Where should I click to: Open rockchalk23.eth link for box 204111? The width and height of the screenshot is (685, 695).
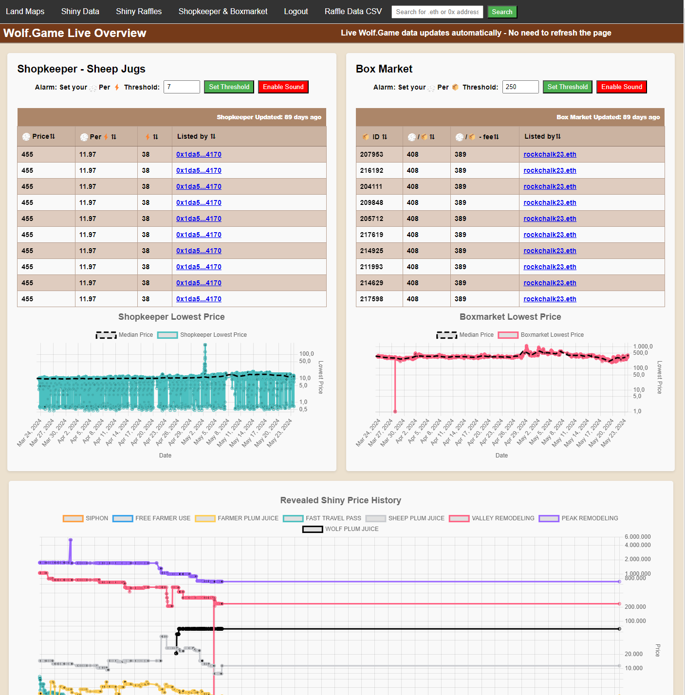pyautogui.click(x=550, y=186)
